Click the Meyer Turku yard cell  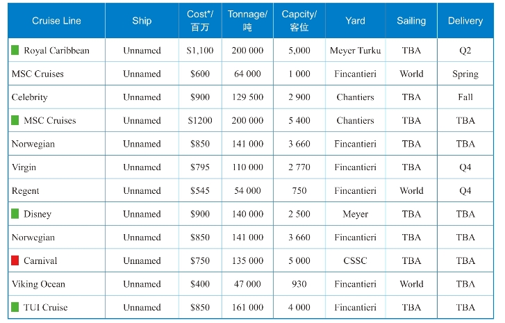pos(355,51)
